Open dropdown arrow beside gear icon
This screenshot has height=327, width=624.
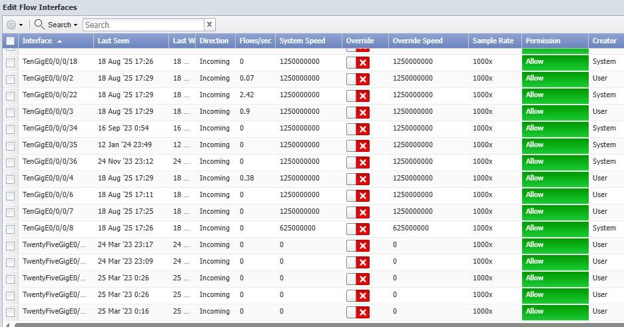tap(21, 25)
